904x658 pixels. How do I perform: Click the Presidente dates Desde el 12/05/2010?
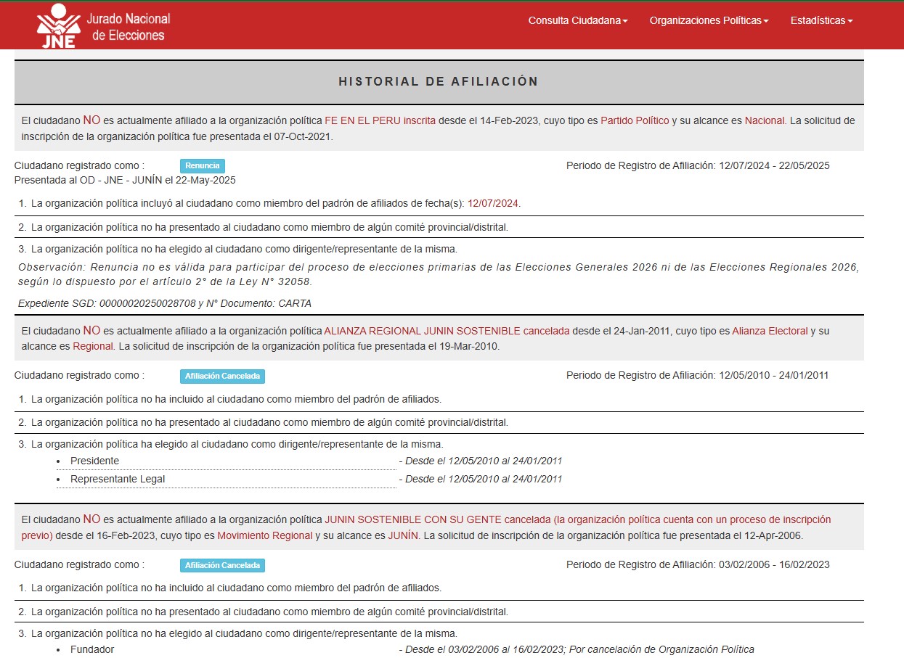click(481, 461)
